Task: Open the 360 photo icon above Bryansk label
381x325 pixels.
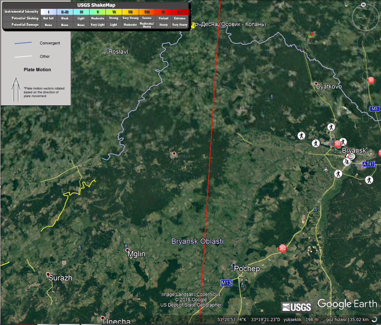Action: click(337, 144)
